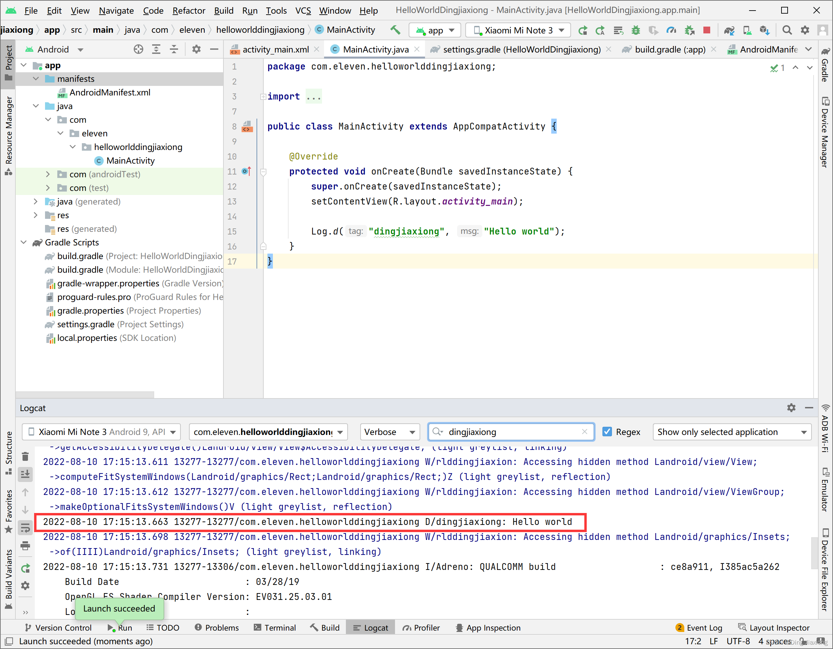Click Restart logcat green arrow icon

tap(25, 568)
